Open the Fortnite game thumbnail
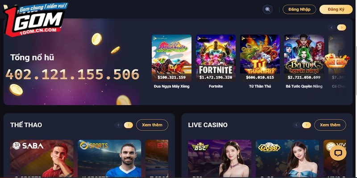The width and height of the screenshot is (357, 178). click(x=216, y=58)
